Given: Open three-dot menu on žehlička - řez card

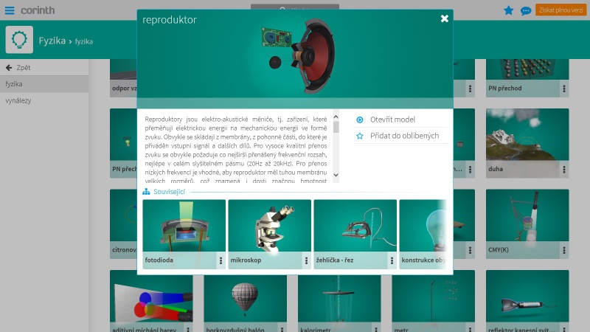Looking at the screenshot, I should tap(391, 260).
